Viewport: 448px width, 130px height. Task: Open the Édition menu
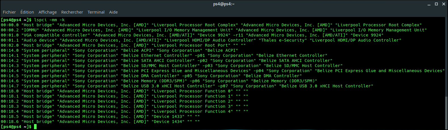(27, 12)
